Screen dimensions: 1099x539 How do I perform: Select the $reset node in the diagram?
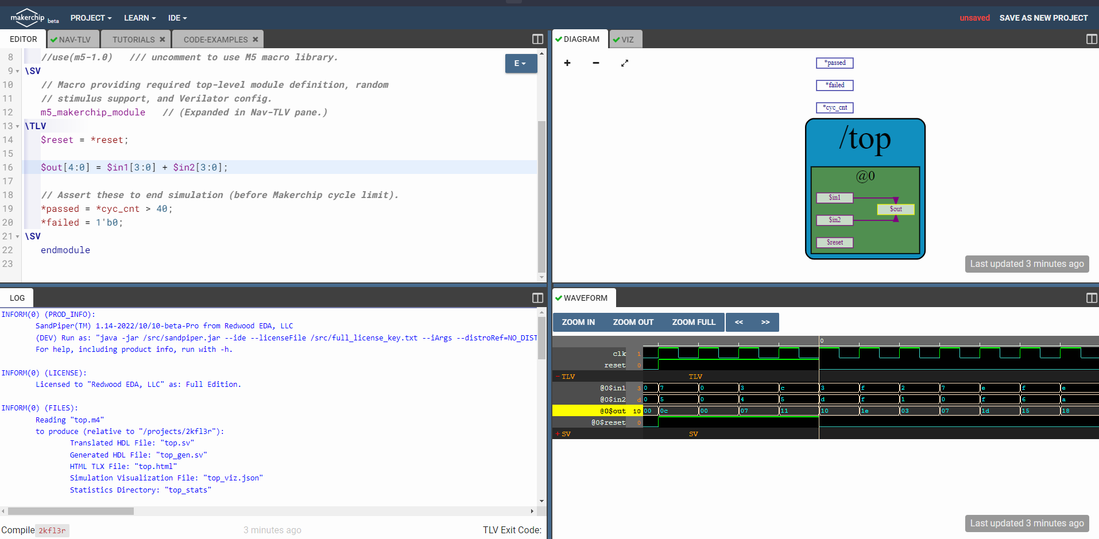click(x=835, y=242)
